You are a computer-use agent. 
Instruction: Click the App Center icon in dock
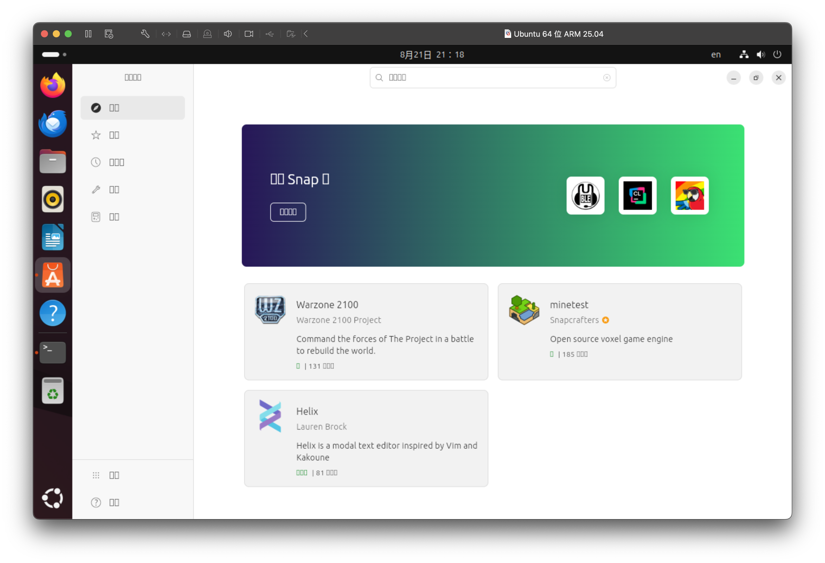click(x=52, y=275)
